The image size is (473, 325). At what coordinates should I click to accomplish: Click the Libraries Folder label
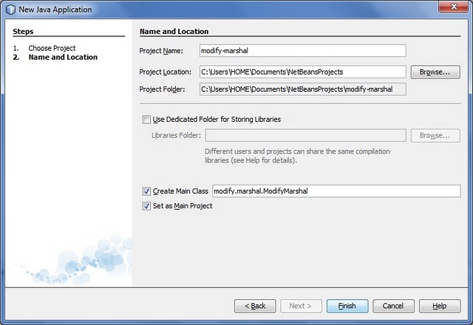(x=176, y=135)
